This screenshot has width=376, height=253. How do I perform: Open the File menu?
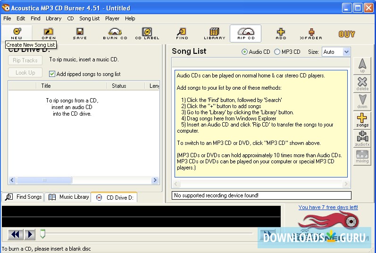[x=7, y=18]
